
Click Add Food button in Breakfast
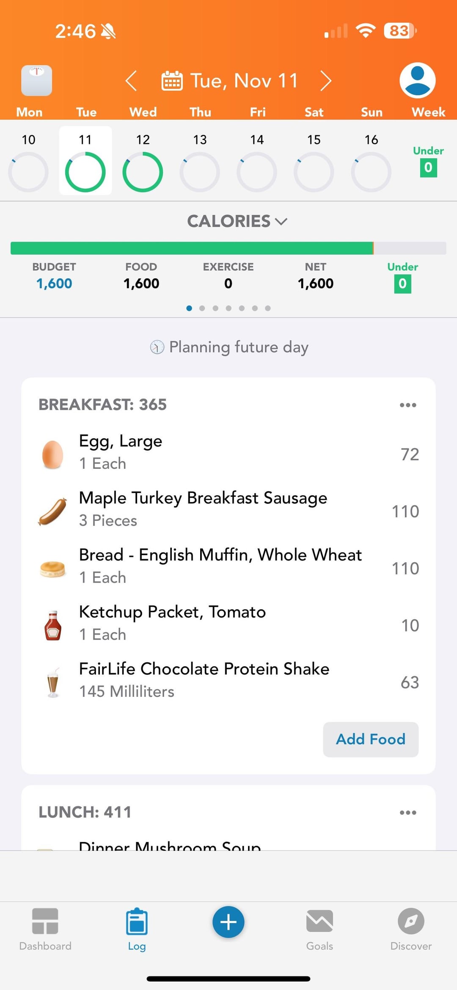tap(371, 739)
